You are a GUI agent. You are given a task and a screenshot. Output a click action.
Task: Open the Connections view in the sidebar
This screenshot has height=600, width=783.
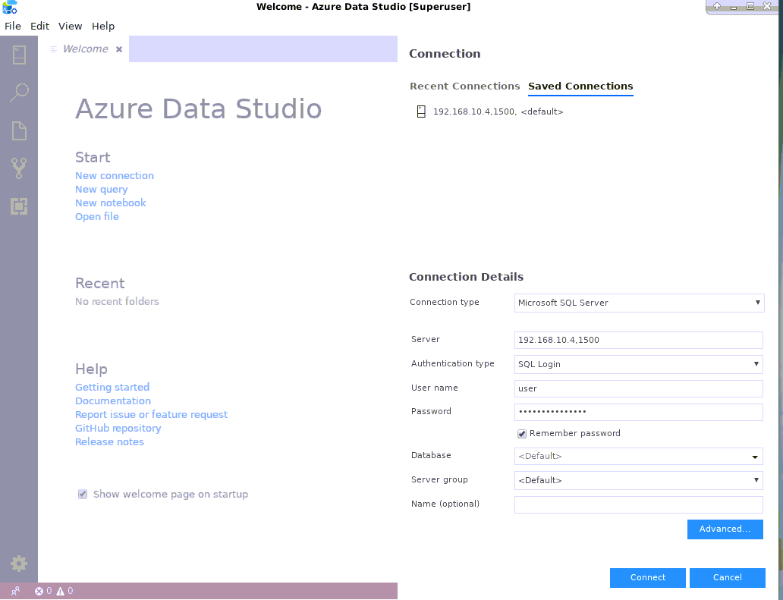pyautogui.click(x=19, y=55)
